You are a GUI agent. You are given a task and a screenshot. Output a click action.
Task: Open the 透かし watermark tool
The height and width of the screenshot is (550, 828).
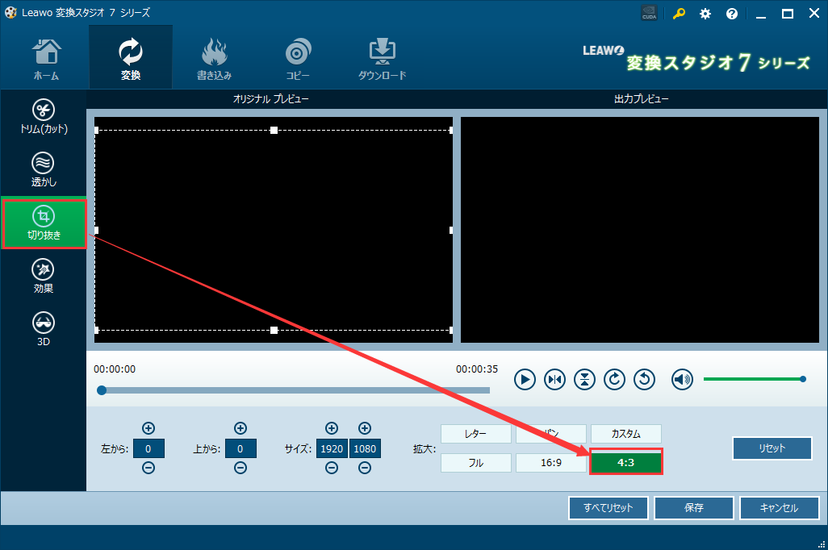(x=44, y=168)
